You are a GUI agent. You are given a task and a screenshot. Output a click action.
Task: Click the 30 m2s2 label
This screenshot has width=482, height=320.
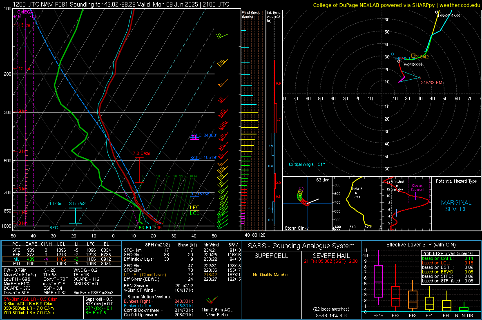(x=78, y=204)
